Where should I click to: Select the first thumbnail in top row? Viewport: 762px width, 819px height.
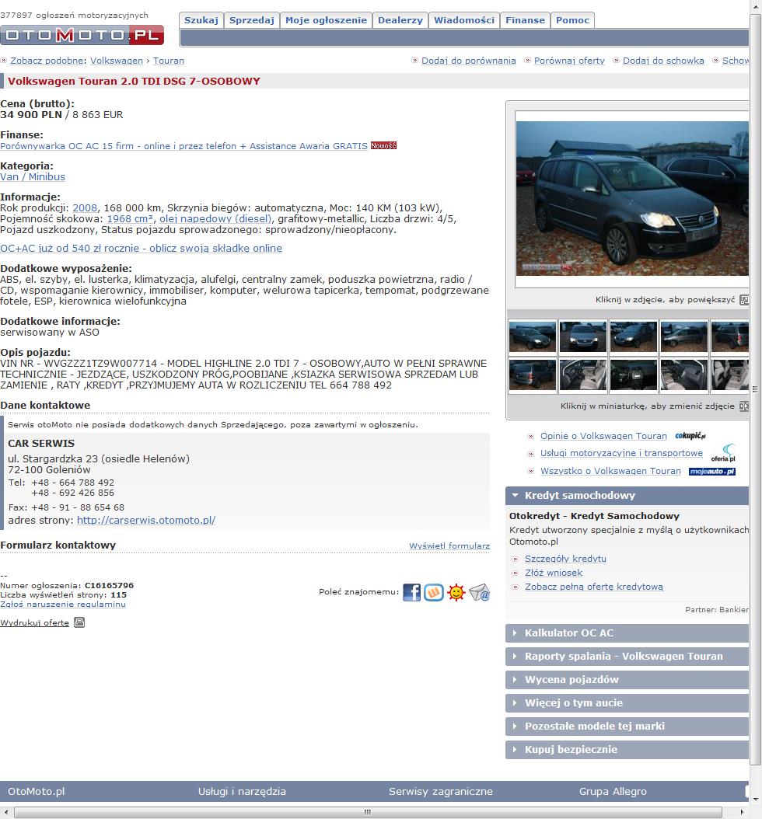coord(533,337)
